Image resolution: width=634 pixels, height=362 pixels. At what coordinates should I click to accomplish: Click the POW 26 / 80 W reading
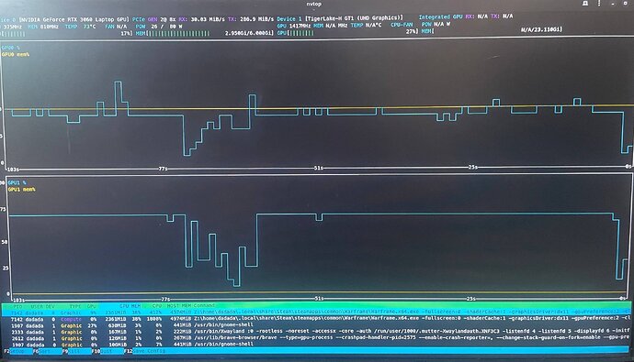click(x=158, y=27)
